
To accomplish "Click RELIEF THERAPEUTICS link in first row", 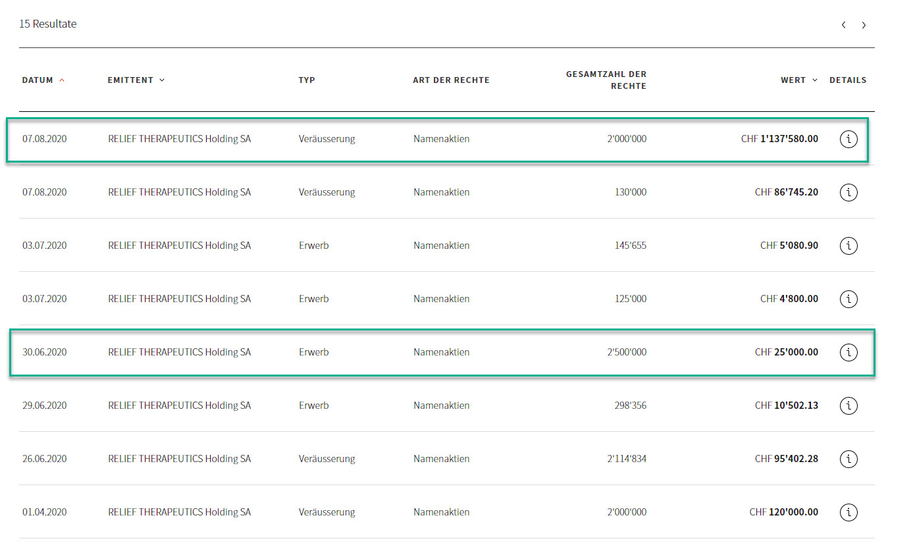I will click(x=179, y=139).
